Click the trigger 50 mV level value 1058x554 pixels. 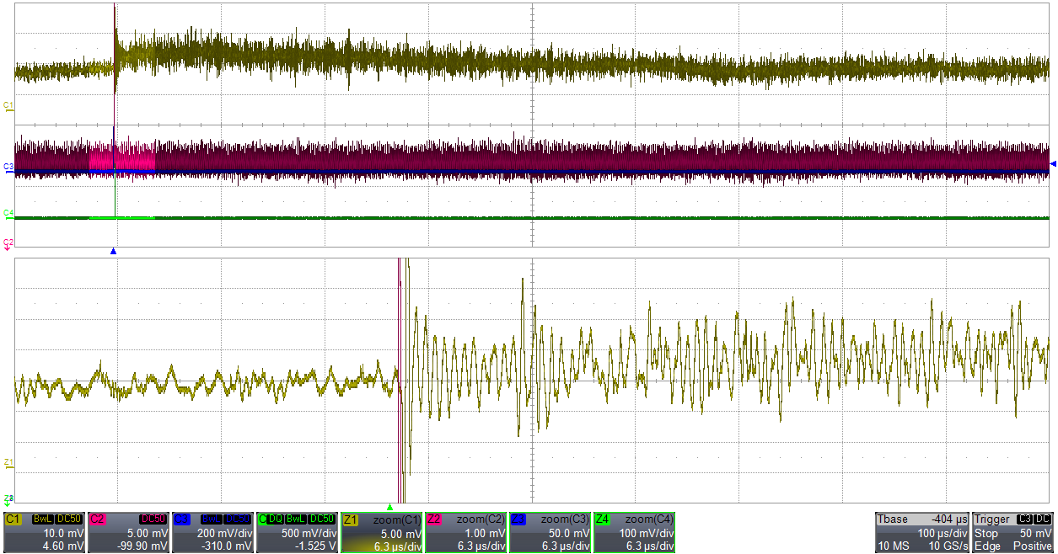tap(1038, 534)
